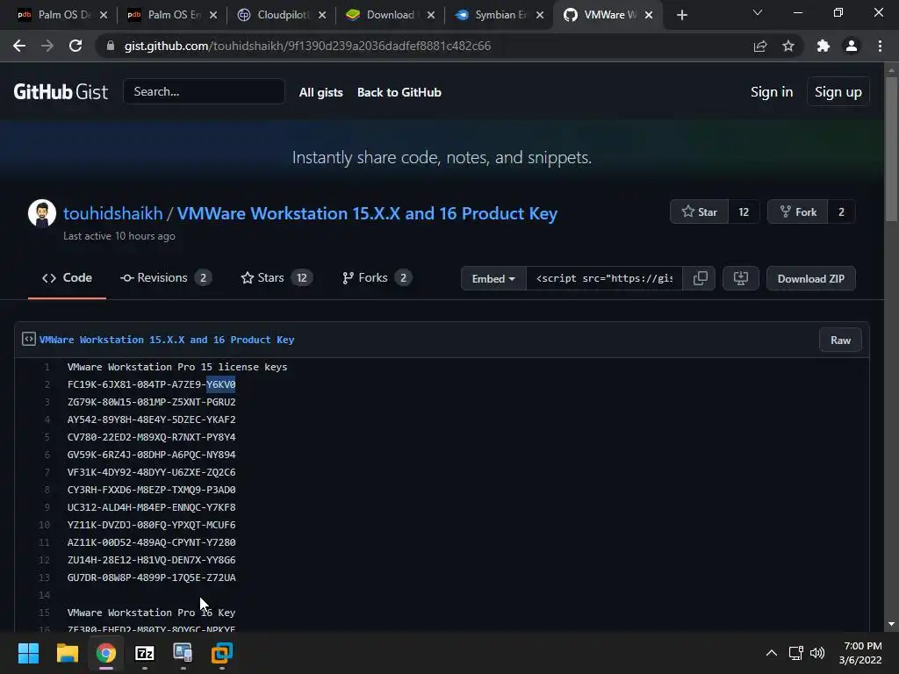Open network status tray icon
This screenshot has width=899, height=674.
pos(795,653)
